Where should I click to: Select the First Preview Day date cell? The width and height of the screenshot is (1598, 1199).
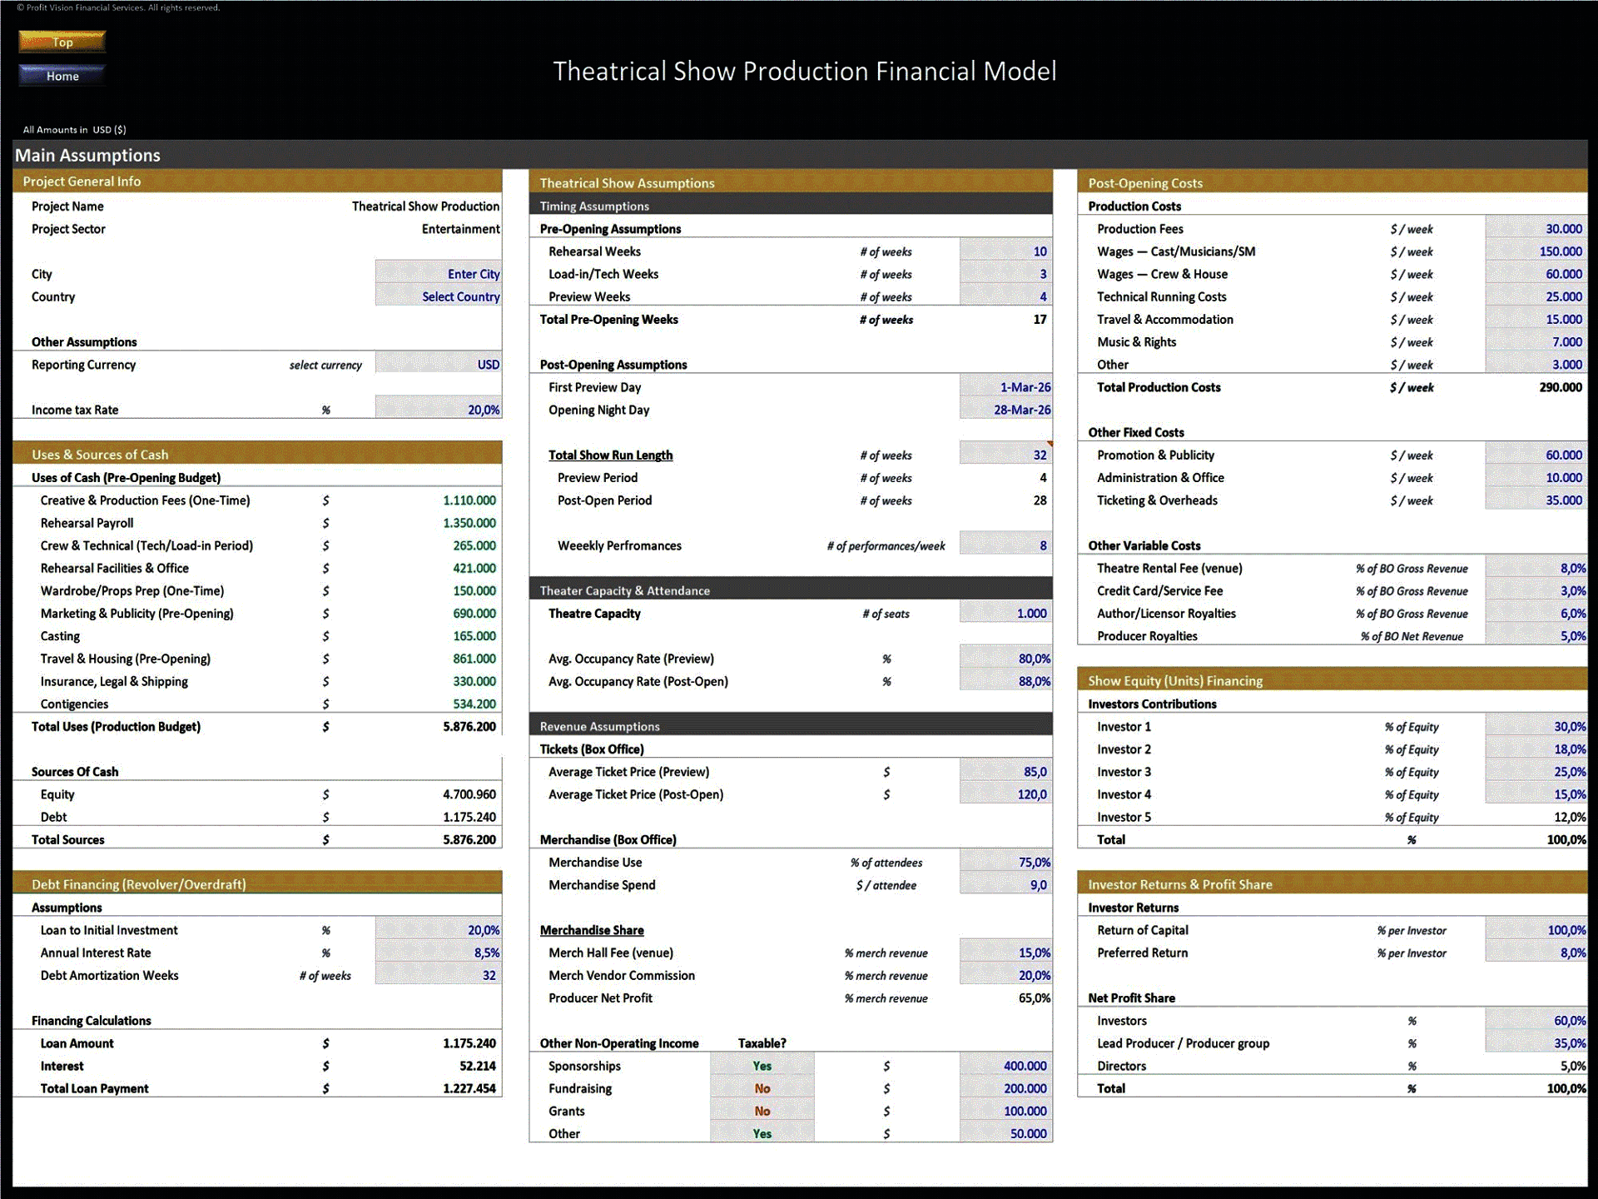(x=1005, y=386)
